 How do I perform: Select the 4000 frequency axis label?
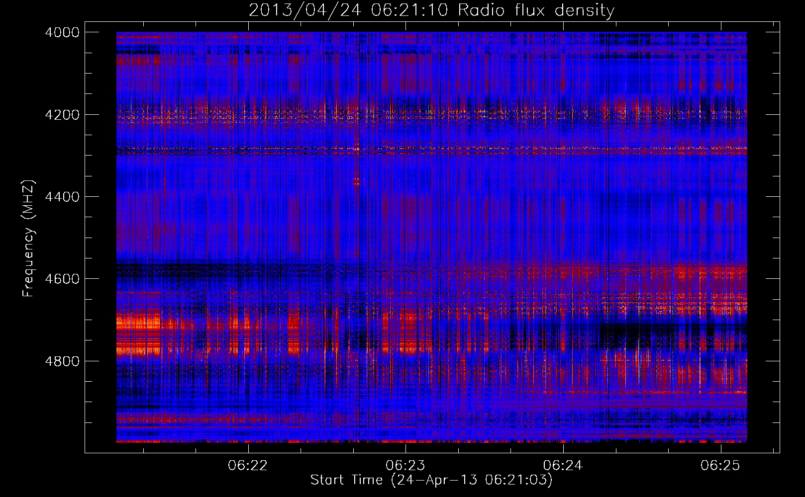click(x=62, y=32)
